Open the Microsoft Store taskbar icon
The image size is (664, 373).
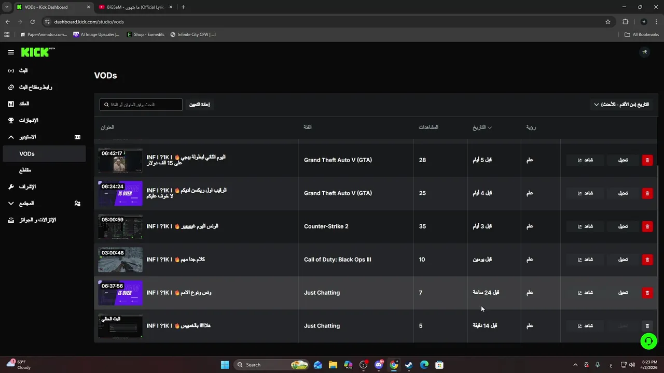tap(439, 365)
